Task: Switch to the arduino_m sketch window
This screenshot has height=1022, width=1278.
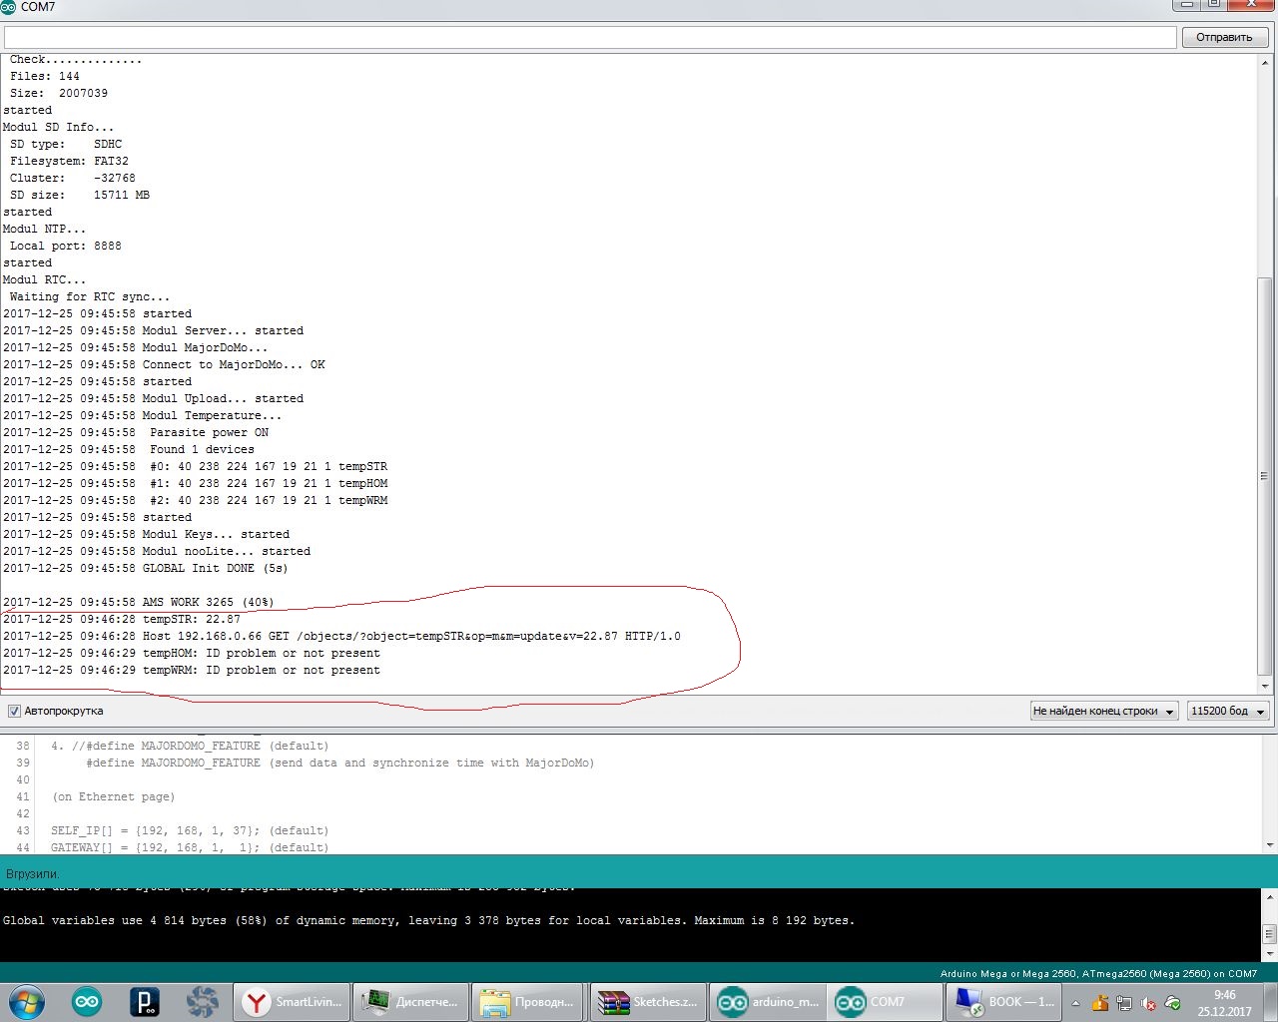Action: tap(767, 1001)
